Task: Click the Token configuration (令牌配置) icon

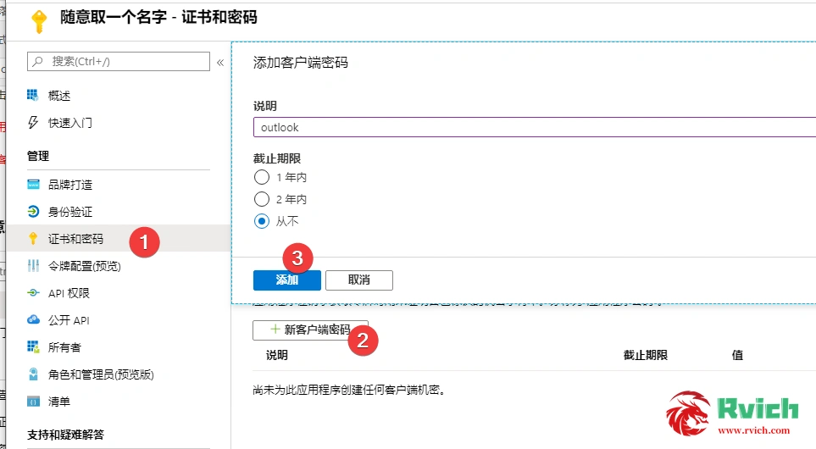Action: pyautogui.click(x=33, y=266)
